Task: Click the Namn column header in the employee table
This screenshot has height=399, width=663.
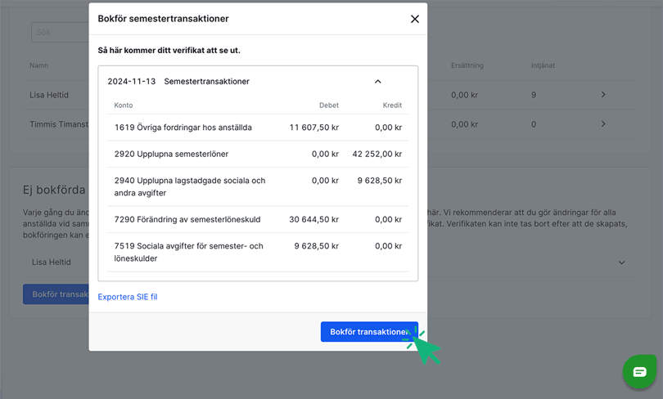Action: 39,65
